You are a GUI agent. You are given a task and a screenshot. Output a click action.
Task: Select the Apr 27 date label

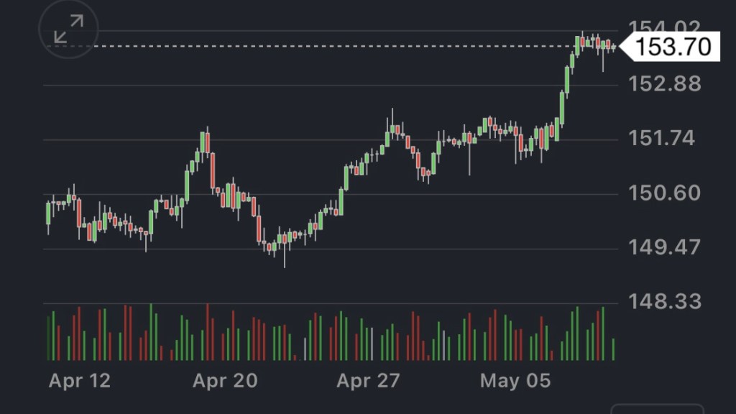click(367, 380)
